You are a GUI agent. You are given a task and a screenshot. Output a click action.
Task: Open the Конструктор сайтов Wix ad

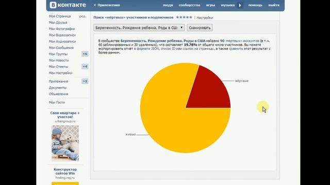point(65,171)
